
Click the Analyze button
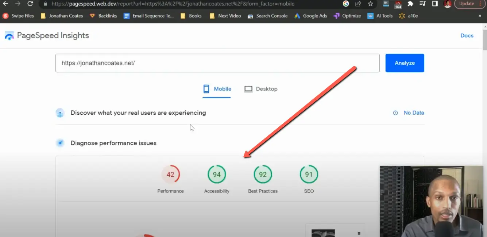click(405, 63)
